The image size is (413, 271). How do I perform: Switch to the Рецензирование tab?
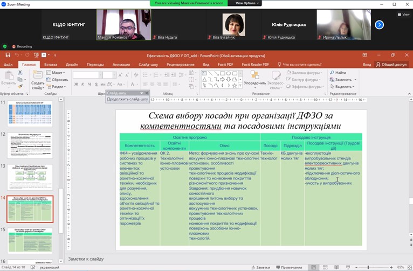coord(181,65)
